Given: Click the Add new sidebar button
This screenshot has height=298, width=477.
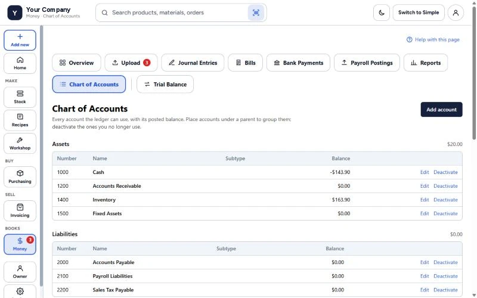Looking at the screenshot, I should [20, 40].
